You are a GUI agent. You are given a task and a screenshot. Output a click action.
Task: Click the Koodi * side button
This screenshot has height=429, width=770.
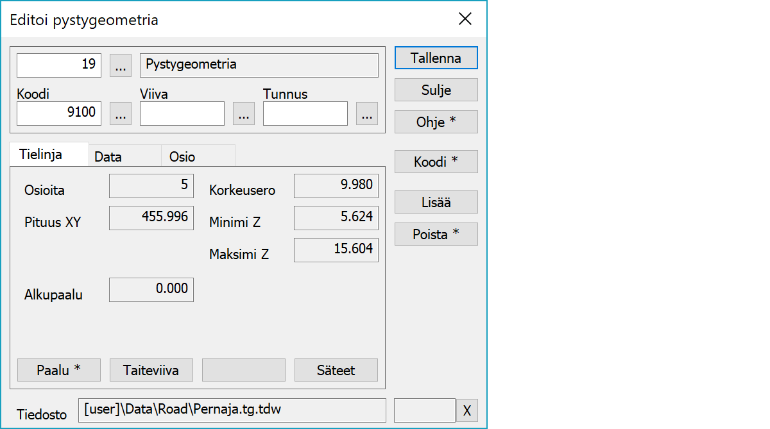point(436,162)
